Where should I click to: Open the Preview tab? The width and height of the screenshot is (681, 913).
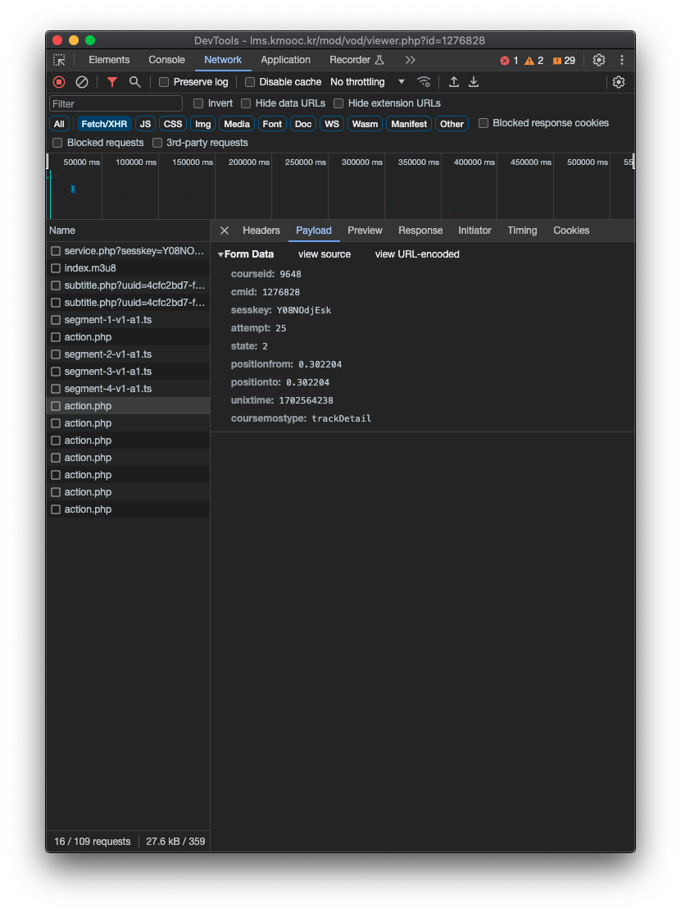coord(365,231)
